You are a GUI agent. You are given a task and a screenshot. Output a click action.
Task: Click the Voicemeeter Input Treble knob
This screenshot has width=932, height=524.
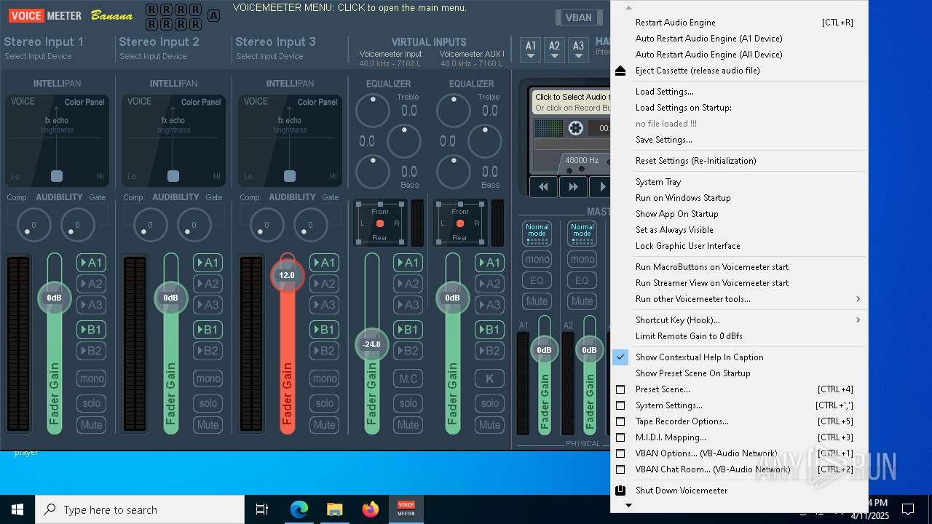coord(373,111)
